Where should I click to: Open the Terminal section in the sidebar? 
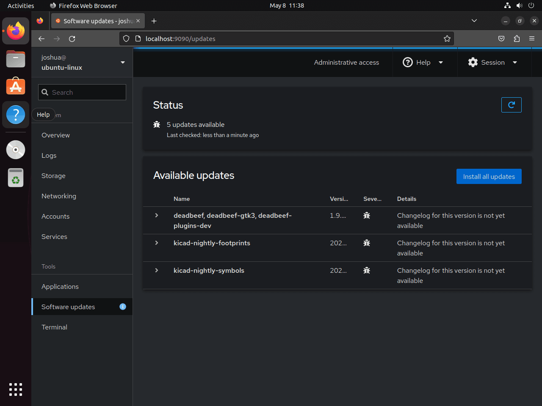coord(54,327)
